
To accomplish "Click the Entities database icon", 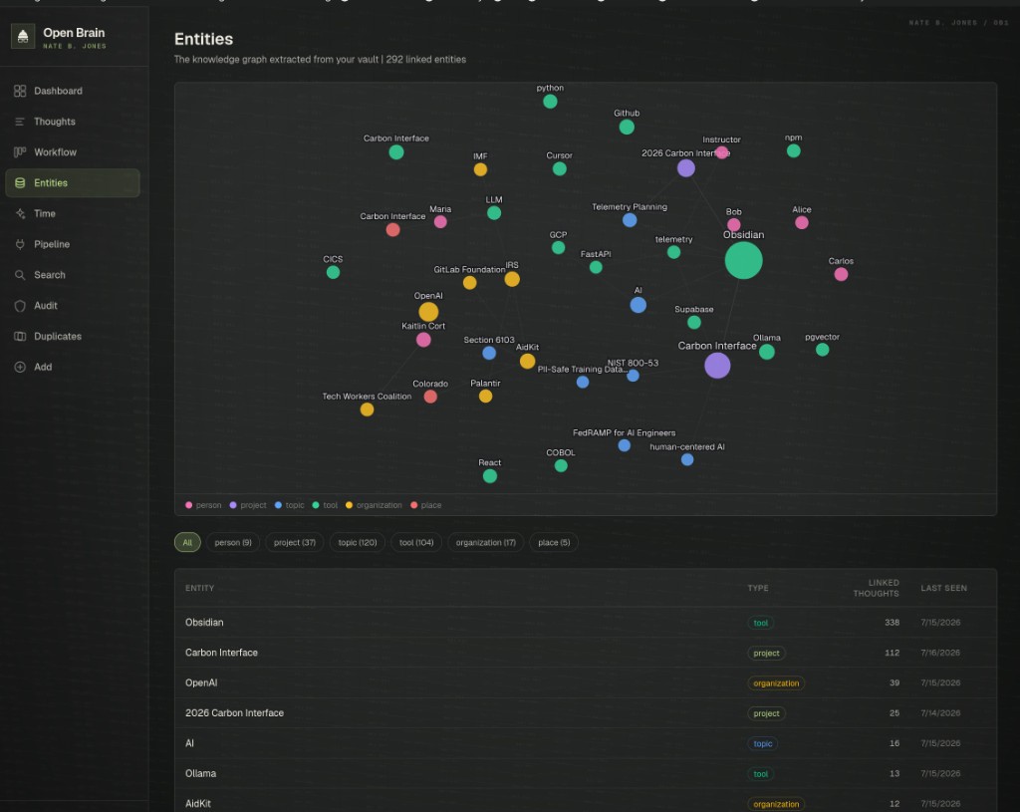I will (20, 183).
